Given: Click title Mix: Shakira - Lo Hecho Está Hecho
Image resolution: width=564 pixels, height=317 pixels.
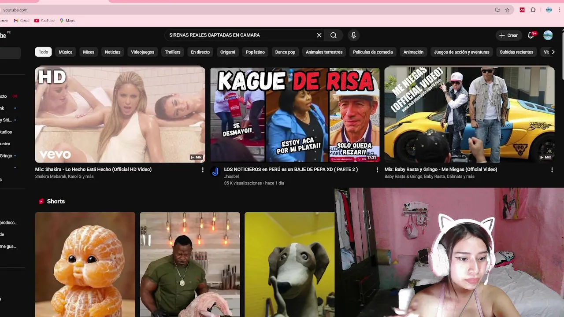Looking at the screenshot, I should 93,170.
